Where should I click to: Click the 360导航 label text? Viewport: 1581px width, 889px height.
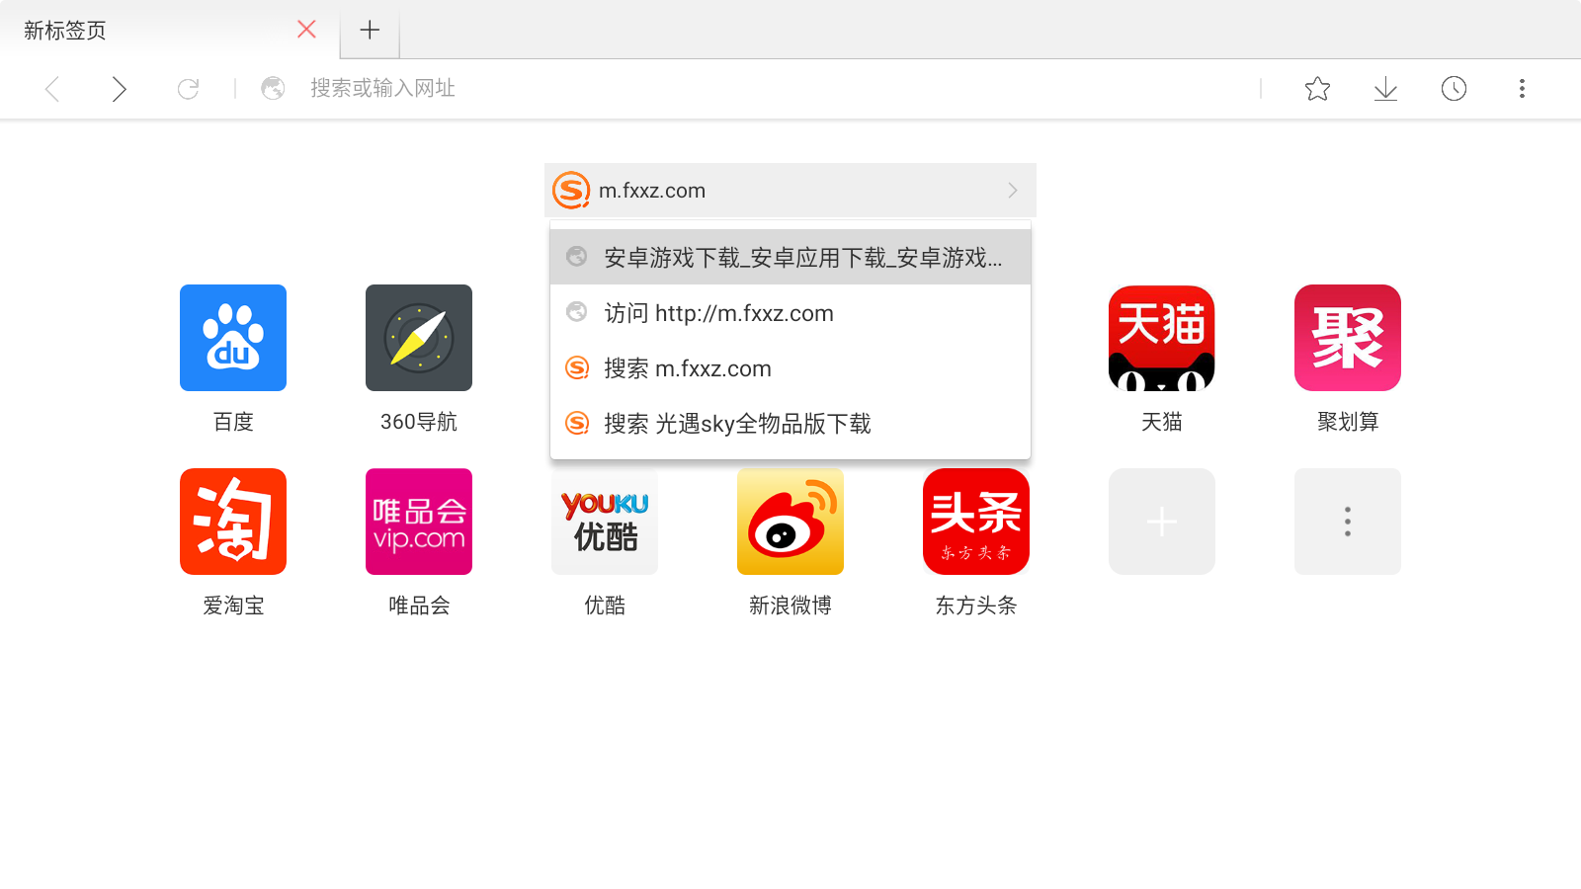pos(419,422)
